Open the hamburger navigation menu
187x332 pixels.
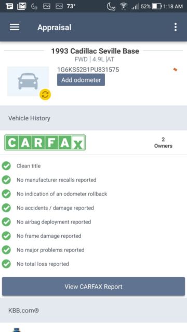coord(15,27)
